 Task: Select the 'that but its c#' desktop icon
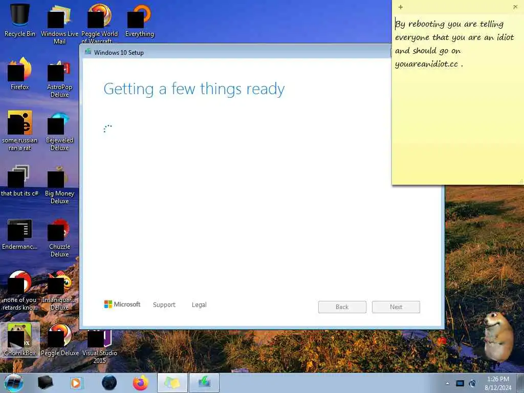click(20, 181)
